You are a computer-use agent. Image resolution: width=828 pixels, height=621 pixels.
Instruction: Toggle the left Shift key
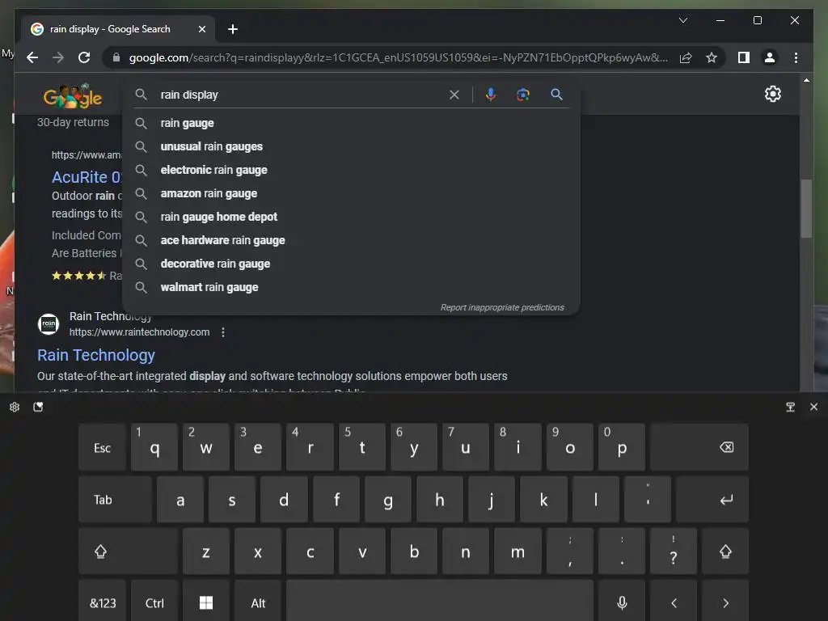129,551
